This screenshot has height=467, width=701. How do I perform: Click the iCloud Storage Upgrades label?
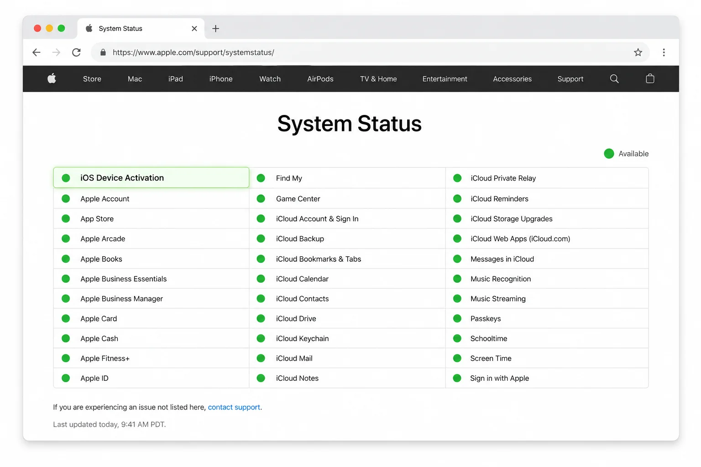512,219
